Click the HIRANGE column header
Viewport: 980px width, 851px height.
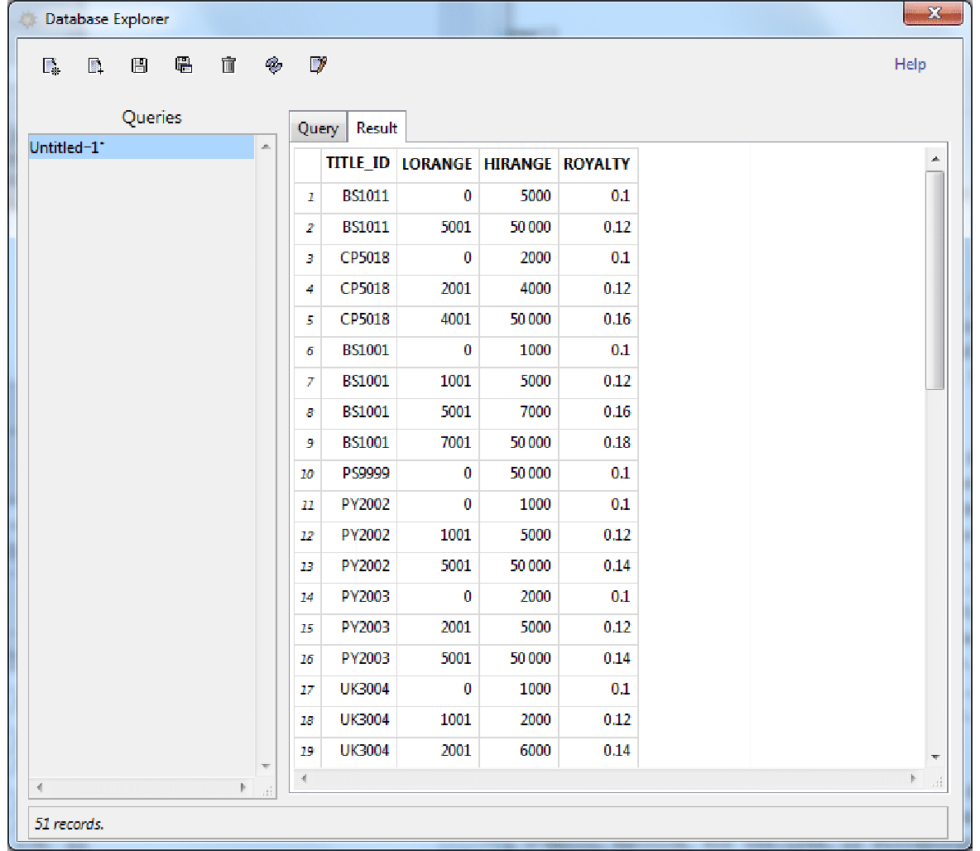tap(517, 164)
